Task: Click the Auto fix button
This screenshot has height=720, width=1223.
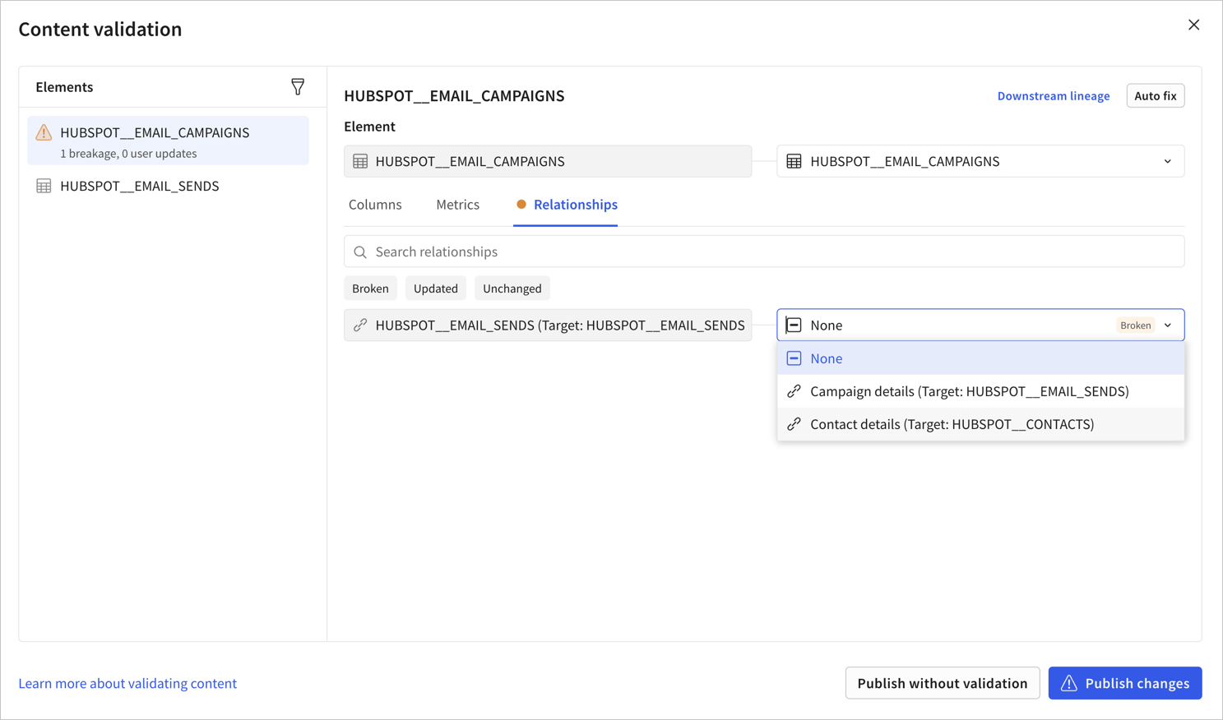Action: [1155, 95]
